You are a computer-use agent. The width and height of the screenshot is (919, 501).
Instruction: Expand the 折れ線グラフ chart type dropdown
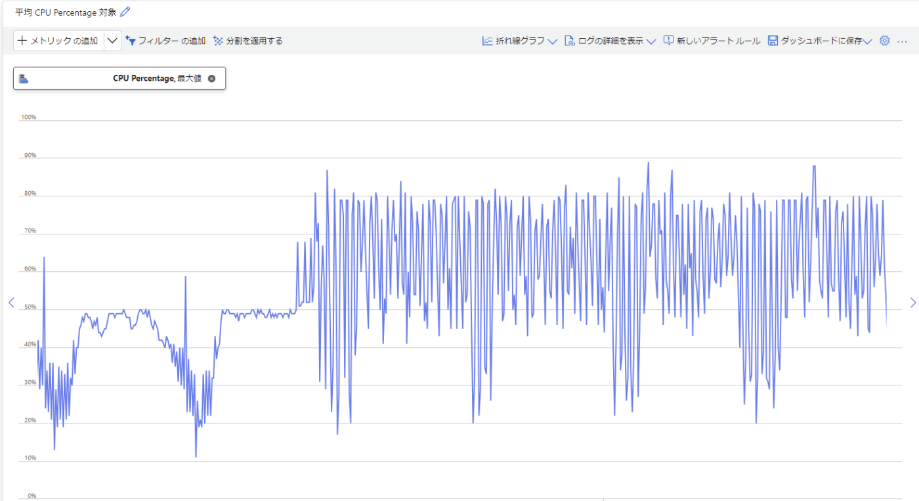tap(553, 41)
